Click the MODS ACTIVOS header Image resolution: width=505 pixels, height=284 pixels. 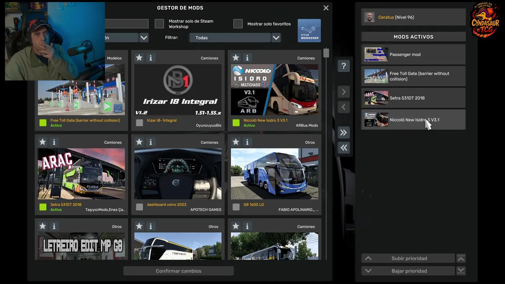pyautogui.click(x=413, y=37)
